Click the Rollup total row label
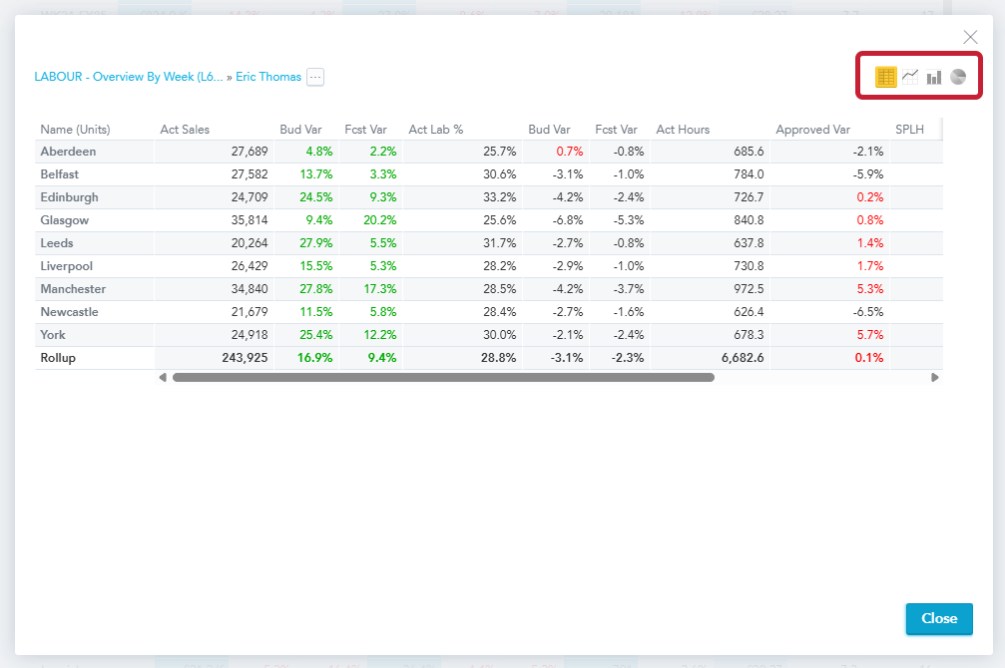Screen dimensions: 1005x668 tap(58, 358)
